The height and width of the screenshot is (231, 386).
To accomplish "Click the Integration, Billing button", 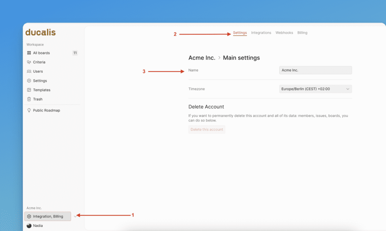I will click(47, 216).
